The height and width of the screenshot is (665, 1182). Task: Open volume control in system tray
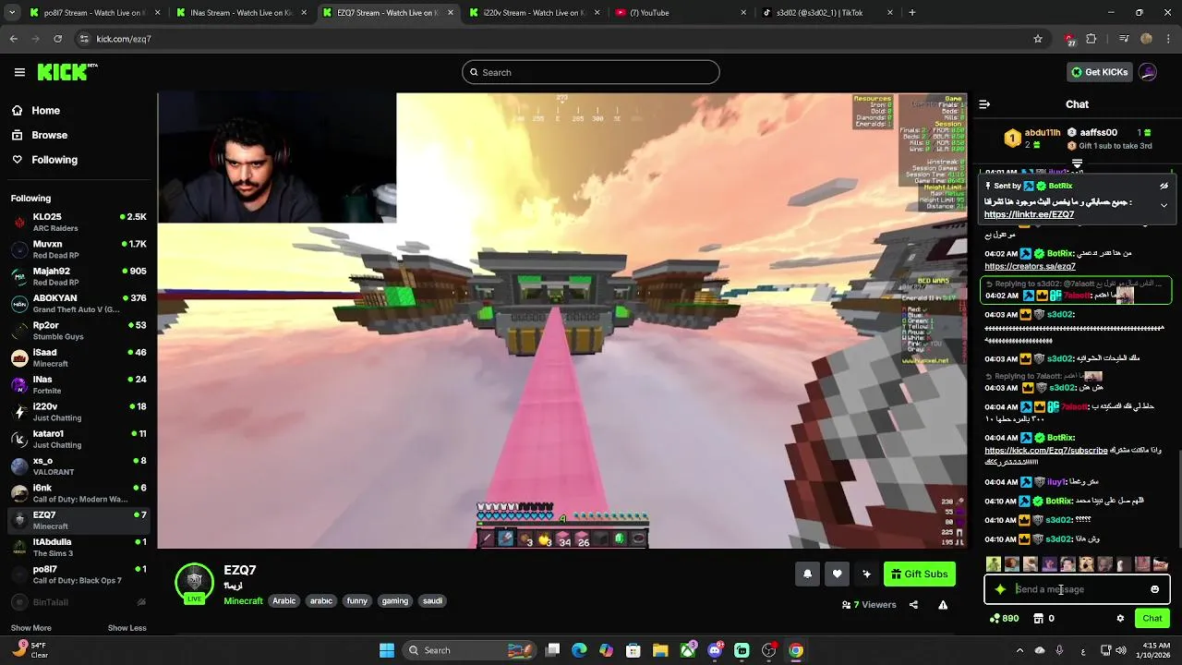[1121, 650]
